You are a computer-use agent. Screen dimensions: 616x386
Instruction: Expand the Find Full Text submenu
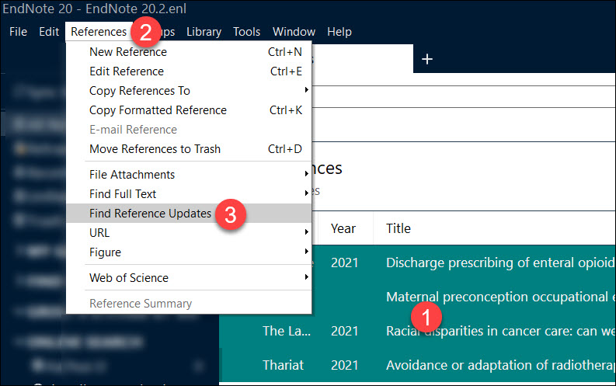pos(123,194)
